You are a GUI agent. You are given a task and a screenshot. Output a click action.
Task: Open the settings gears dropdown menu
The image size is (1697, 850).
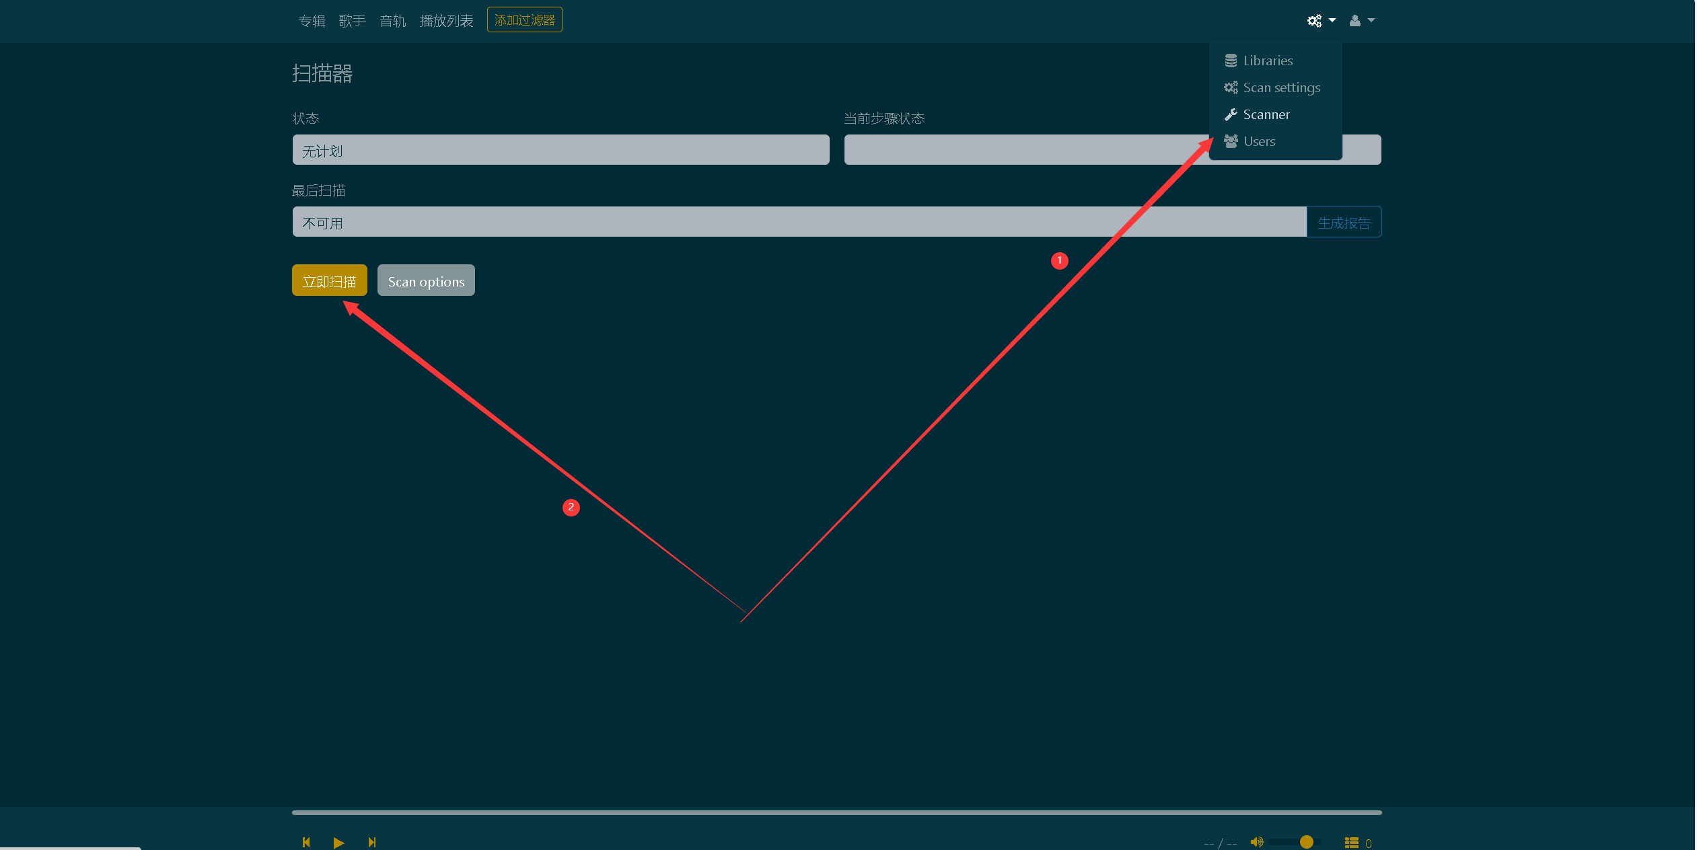pyautogui.click(x=1321, y=20)
